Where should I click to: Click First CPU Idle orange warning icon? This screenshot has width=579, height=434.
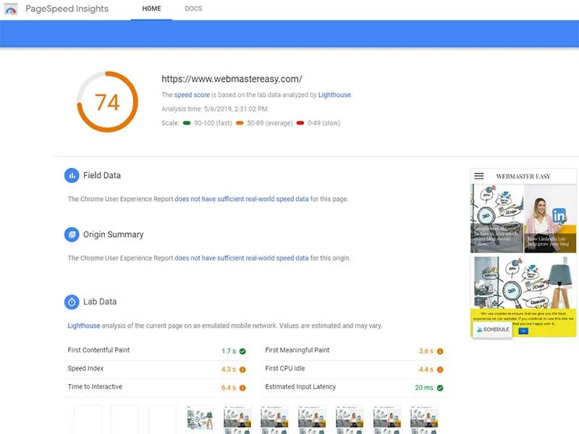coord(440,370)
